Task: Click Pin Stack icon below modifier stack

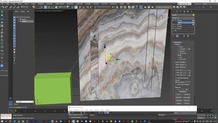Action: pos(173,36)
